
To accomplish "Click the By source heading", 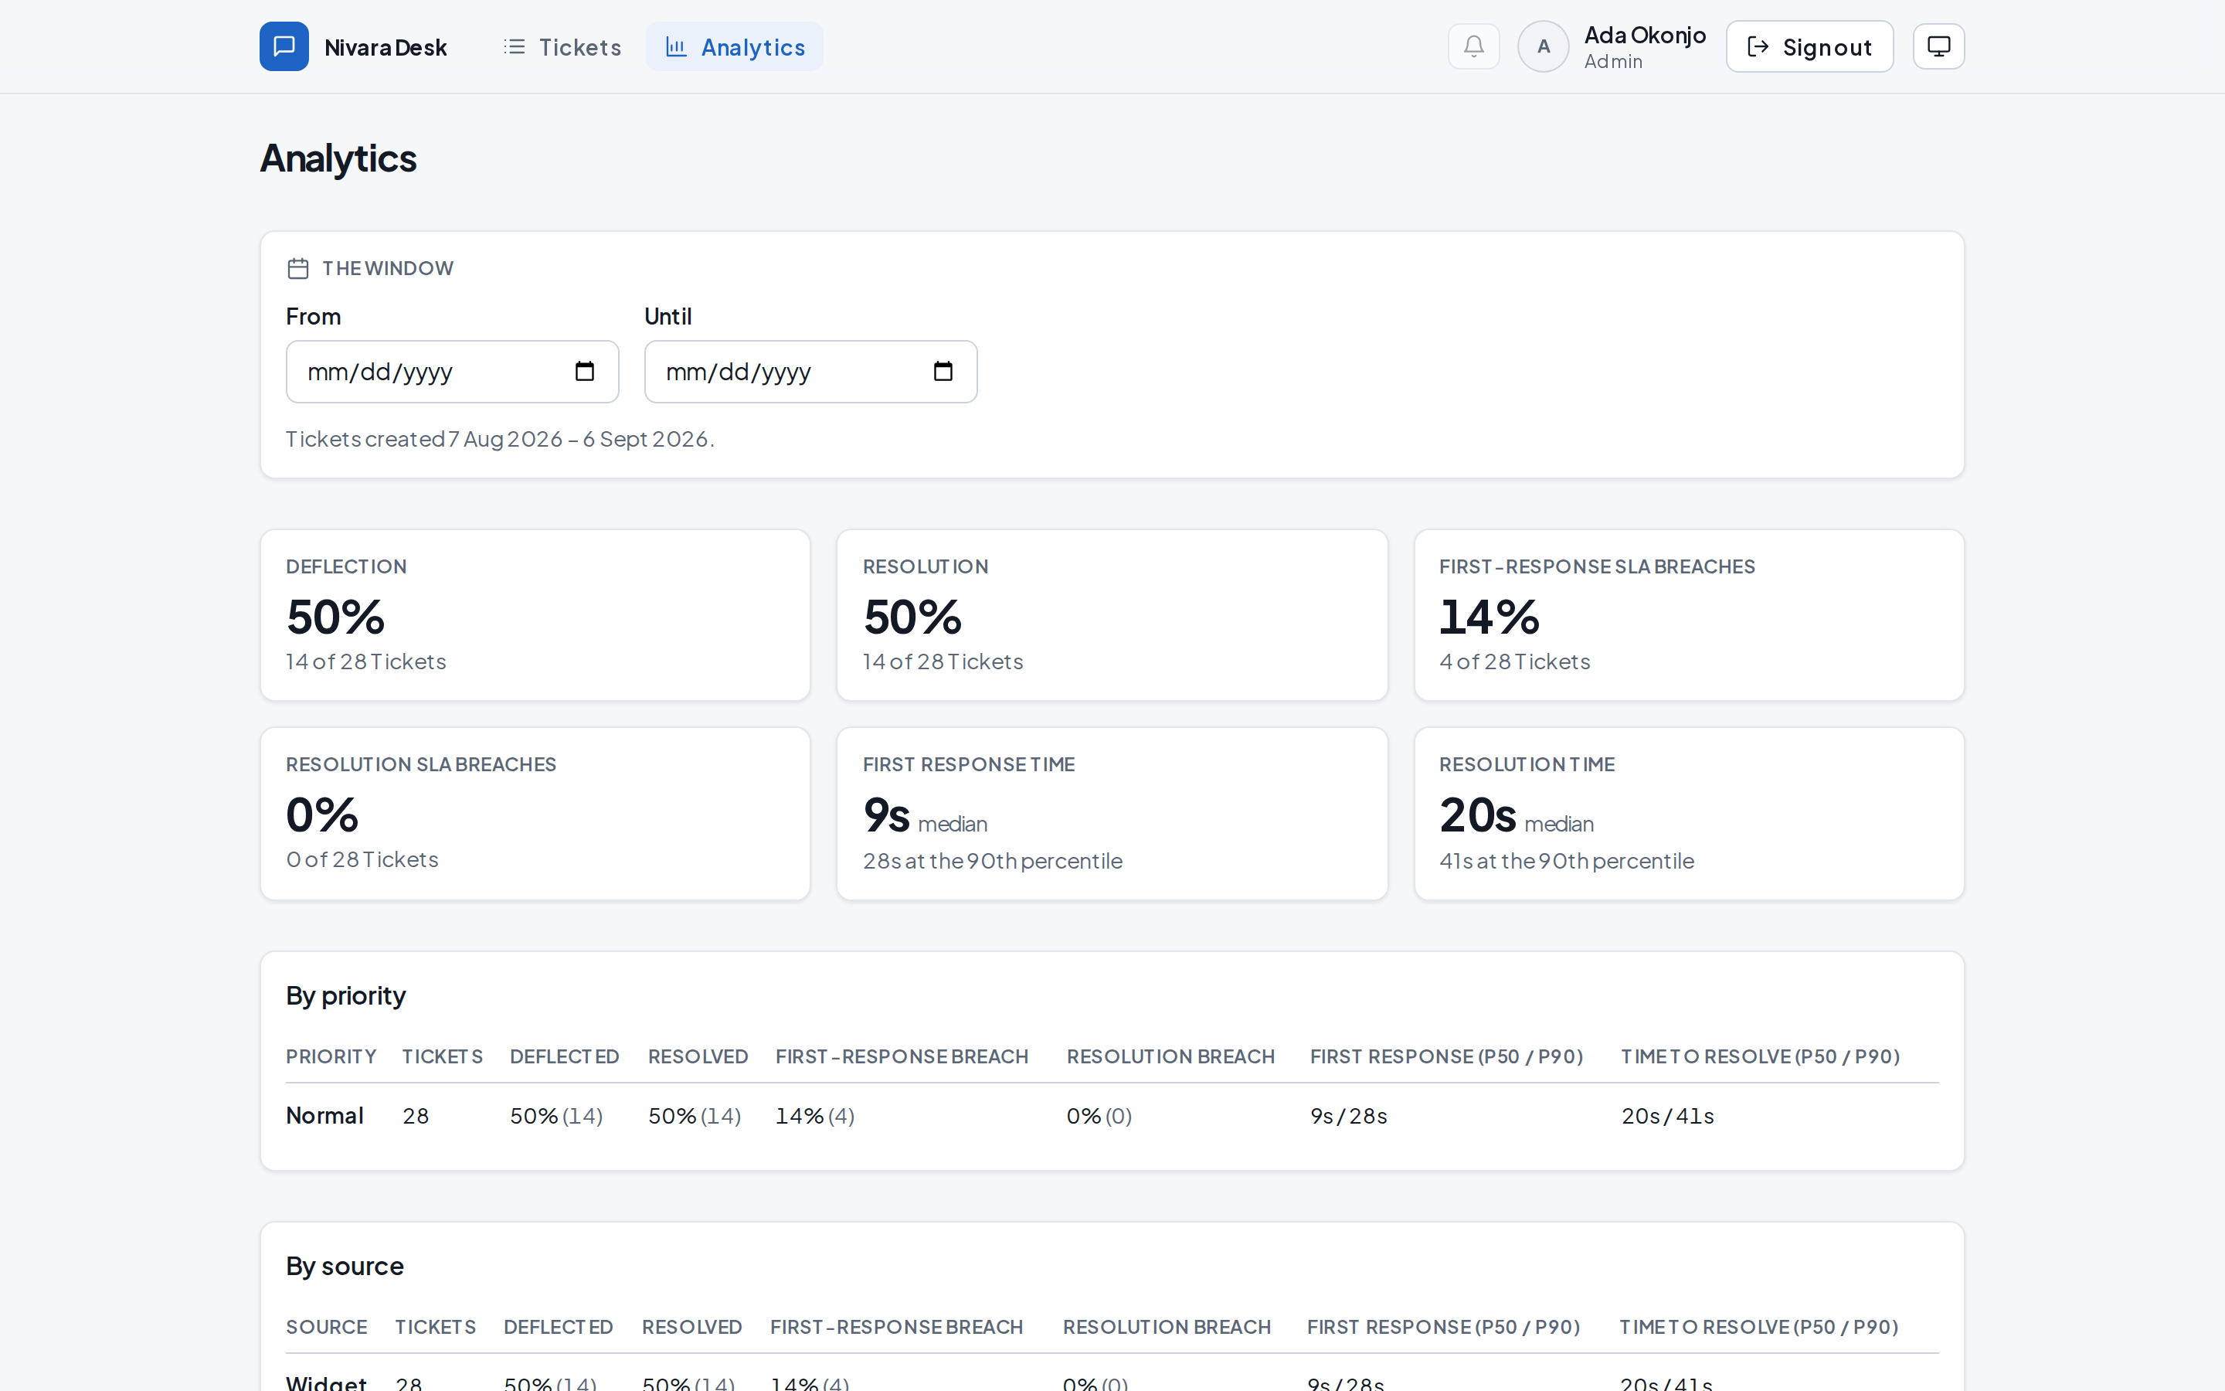I will click(345, 1266).
